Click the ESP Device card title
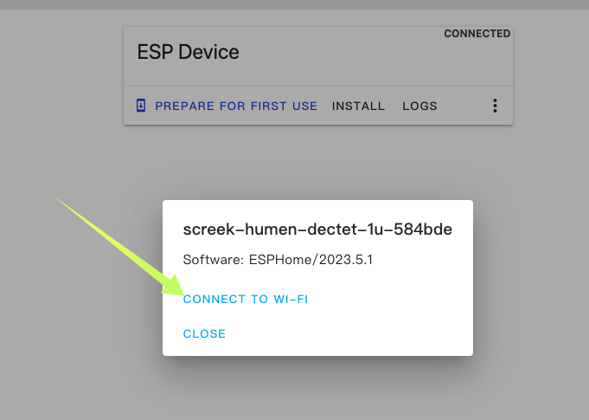This screenshot has width=589, height=420. 188,52
